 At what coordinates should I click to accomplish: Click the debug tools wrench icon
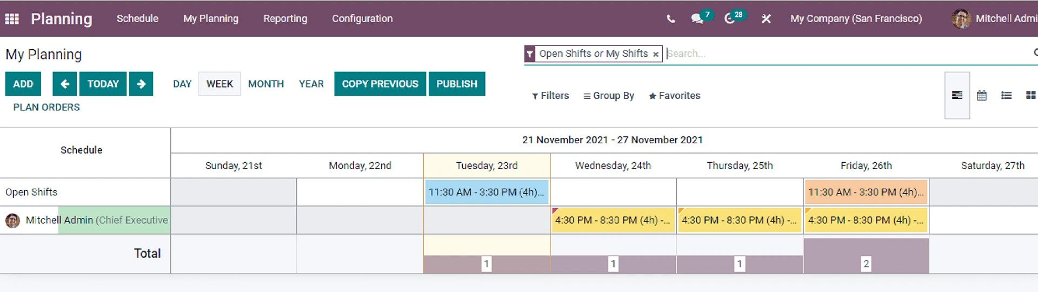(x=766, y=19)
